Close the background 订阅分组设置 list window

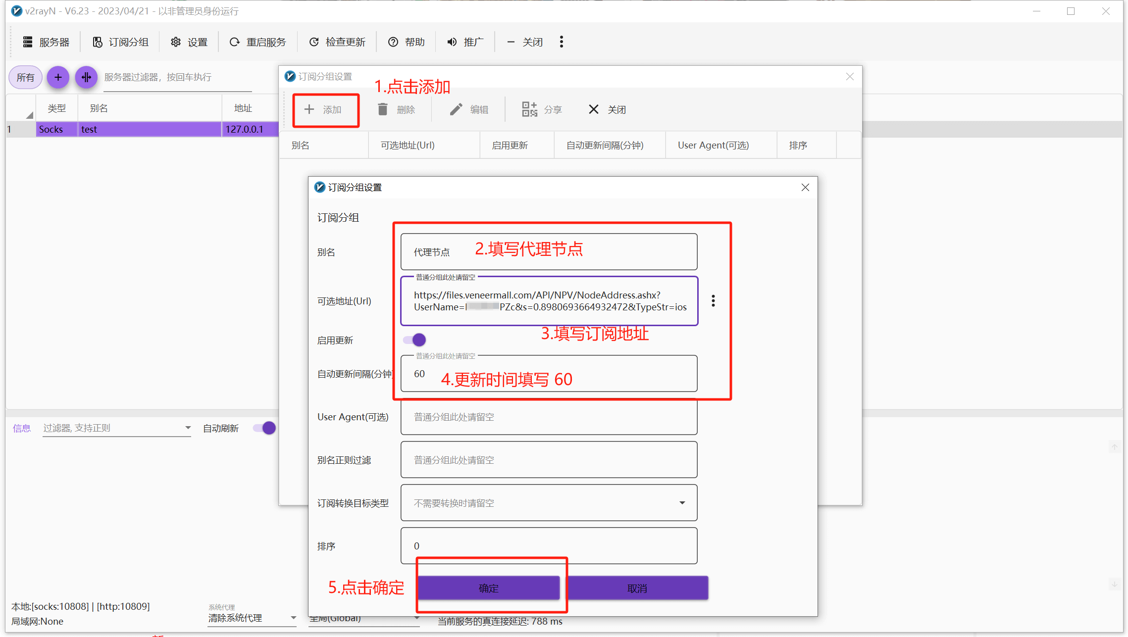click(850, 77)
